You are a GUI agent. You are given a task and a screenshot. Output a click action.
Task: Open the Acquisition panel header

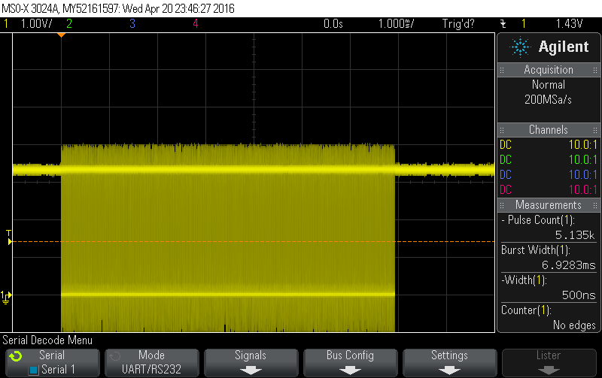549,70
